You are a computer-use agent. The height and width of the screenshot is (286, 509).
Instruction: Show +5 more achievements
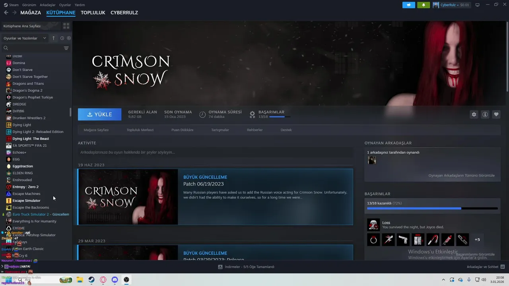pos(477,240)
